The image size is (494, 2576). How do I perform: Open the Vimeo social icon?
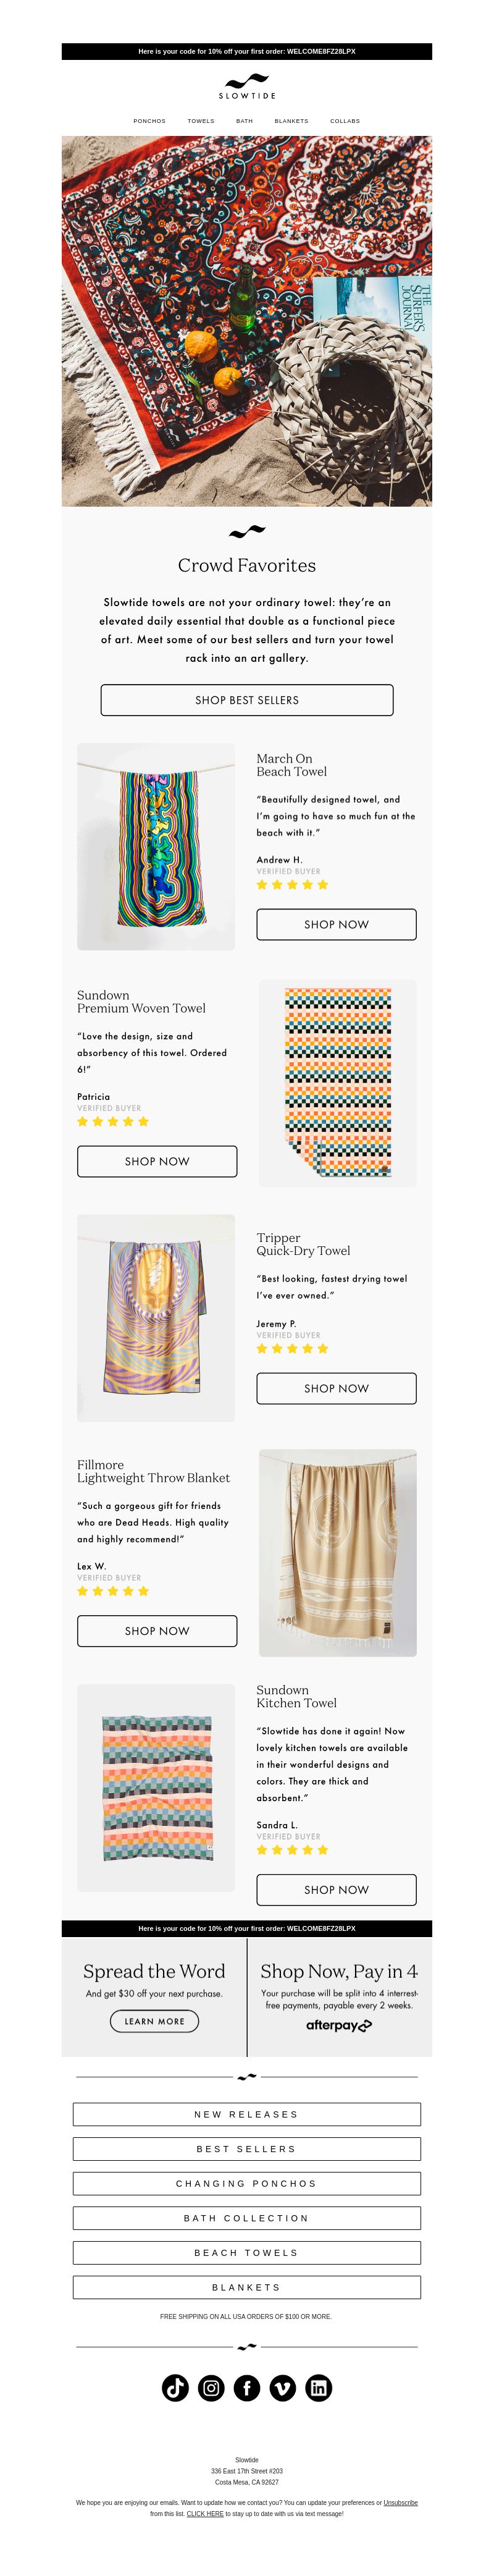(x=283, y=2388)
